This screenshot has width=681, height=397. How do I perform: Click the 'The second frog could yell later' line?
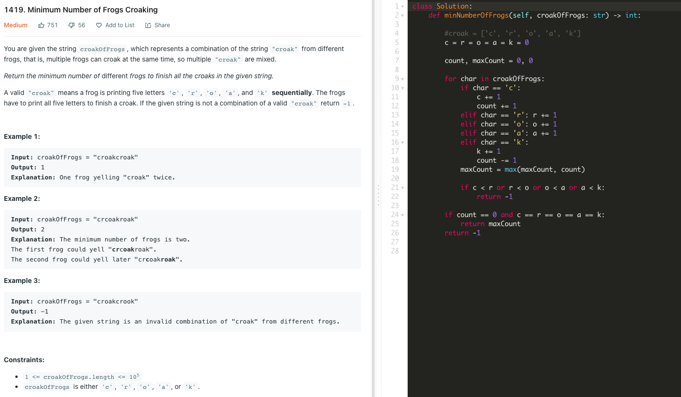pos(97,260)
